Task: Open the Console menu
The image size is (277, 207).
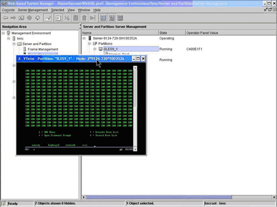Action: [8, 10]
